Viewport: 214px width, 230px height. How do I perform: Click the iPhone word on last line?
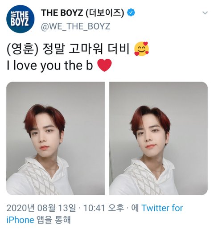(x=20, y=220)
